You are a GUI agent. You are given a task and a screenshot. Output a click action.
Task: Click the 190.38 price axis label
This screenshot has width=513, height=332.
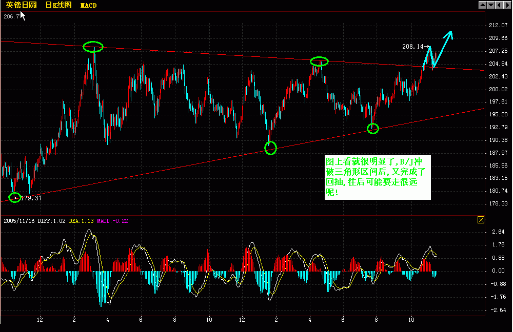click(498, 140)
